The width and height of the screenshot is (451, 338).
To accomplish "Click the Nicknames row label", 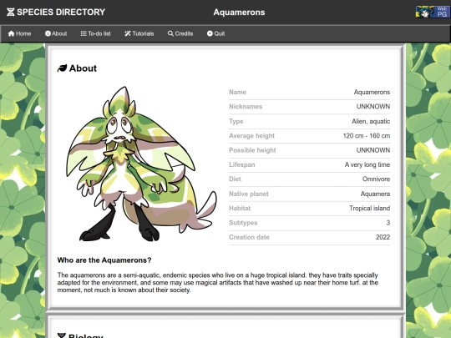I will pos(246,107).
